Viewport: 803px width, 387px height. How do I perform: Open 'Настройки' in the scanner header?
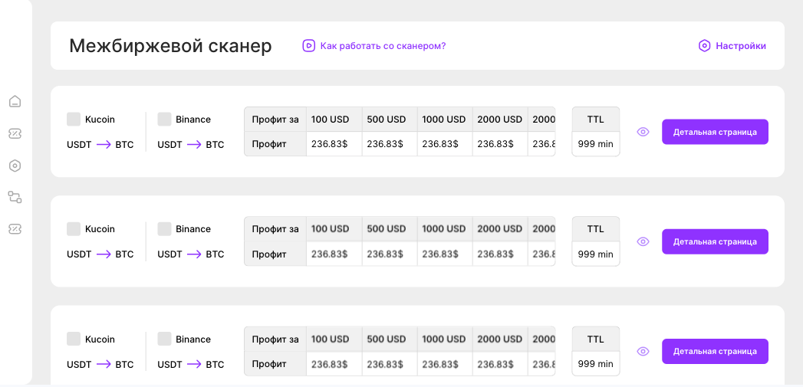tap(732, 46)
